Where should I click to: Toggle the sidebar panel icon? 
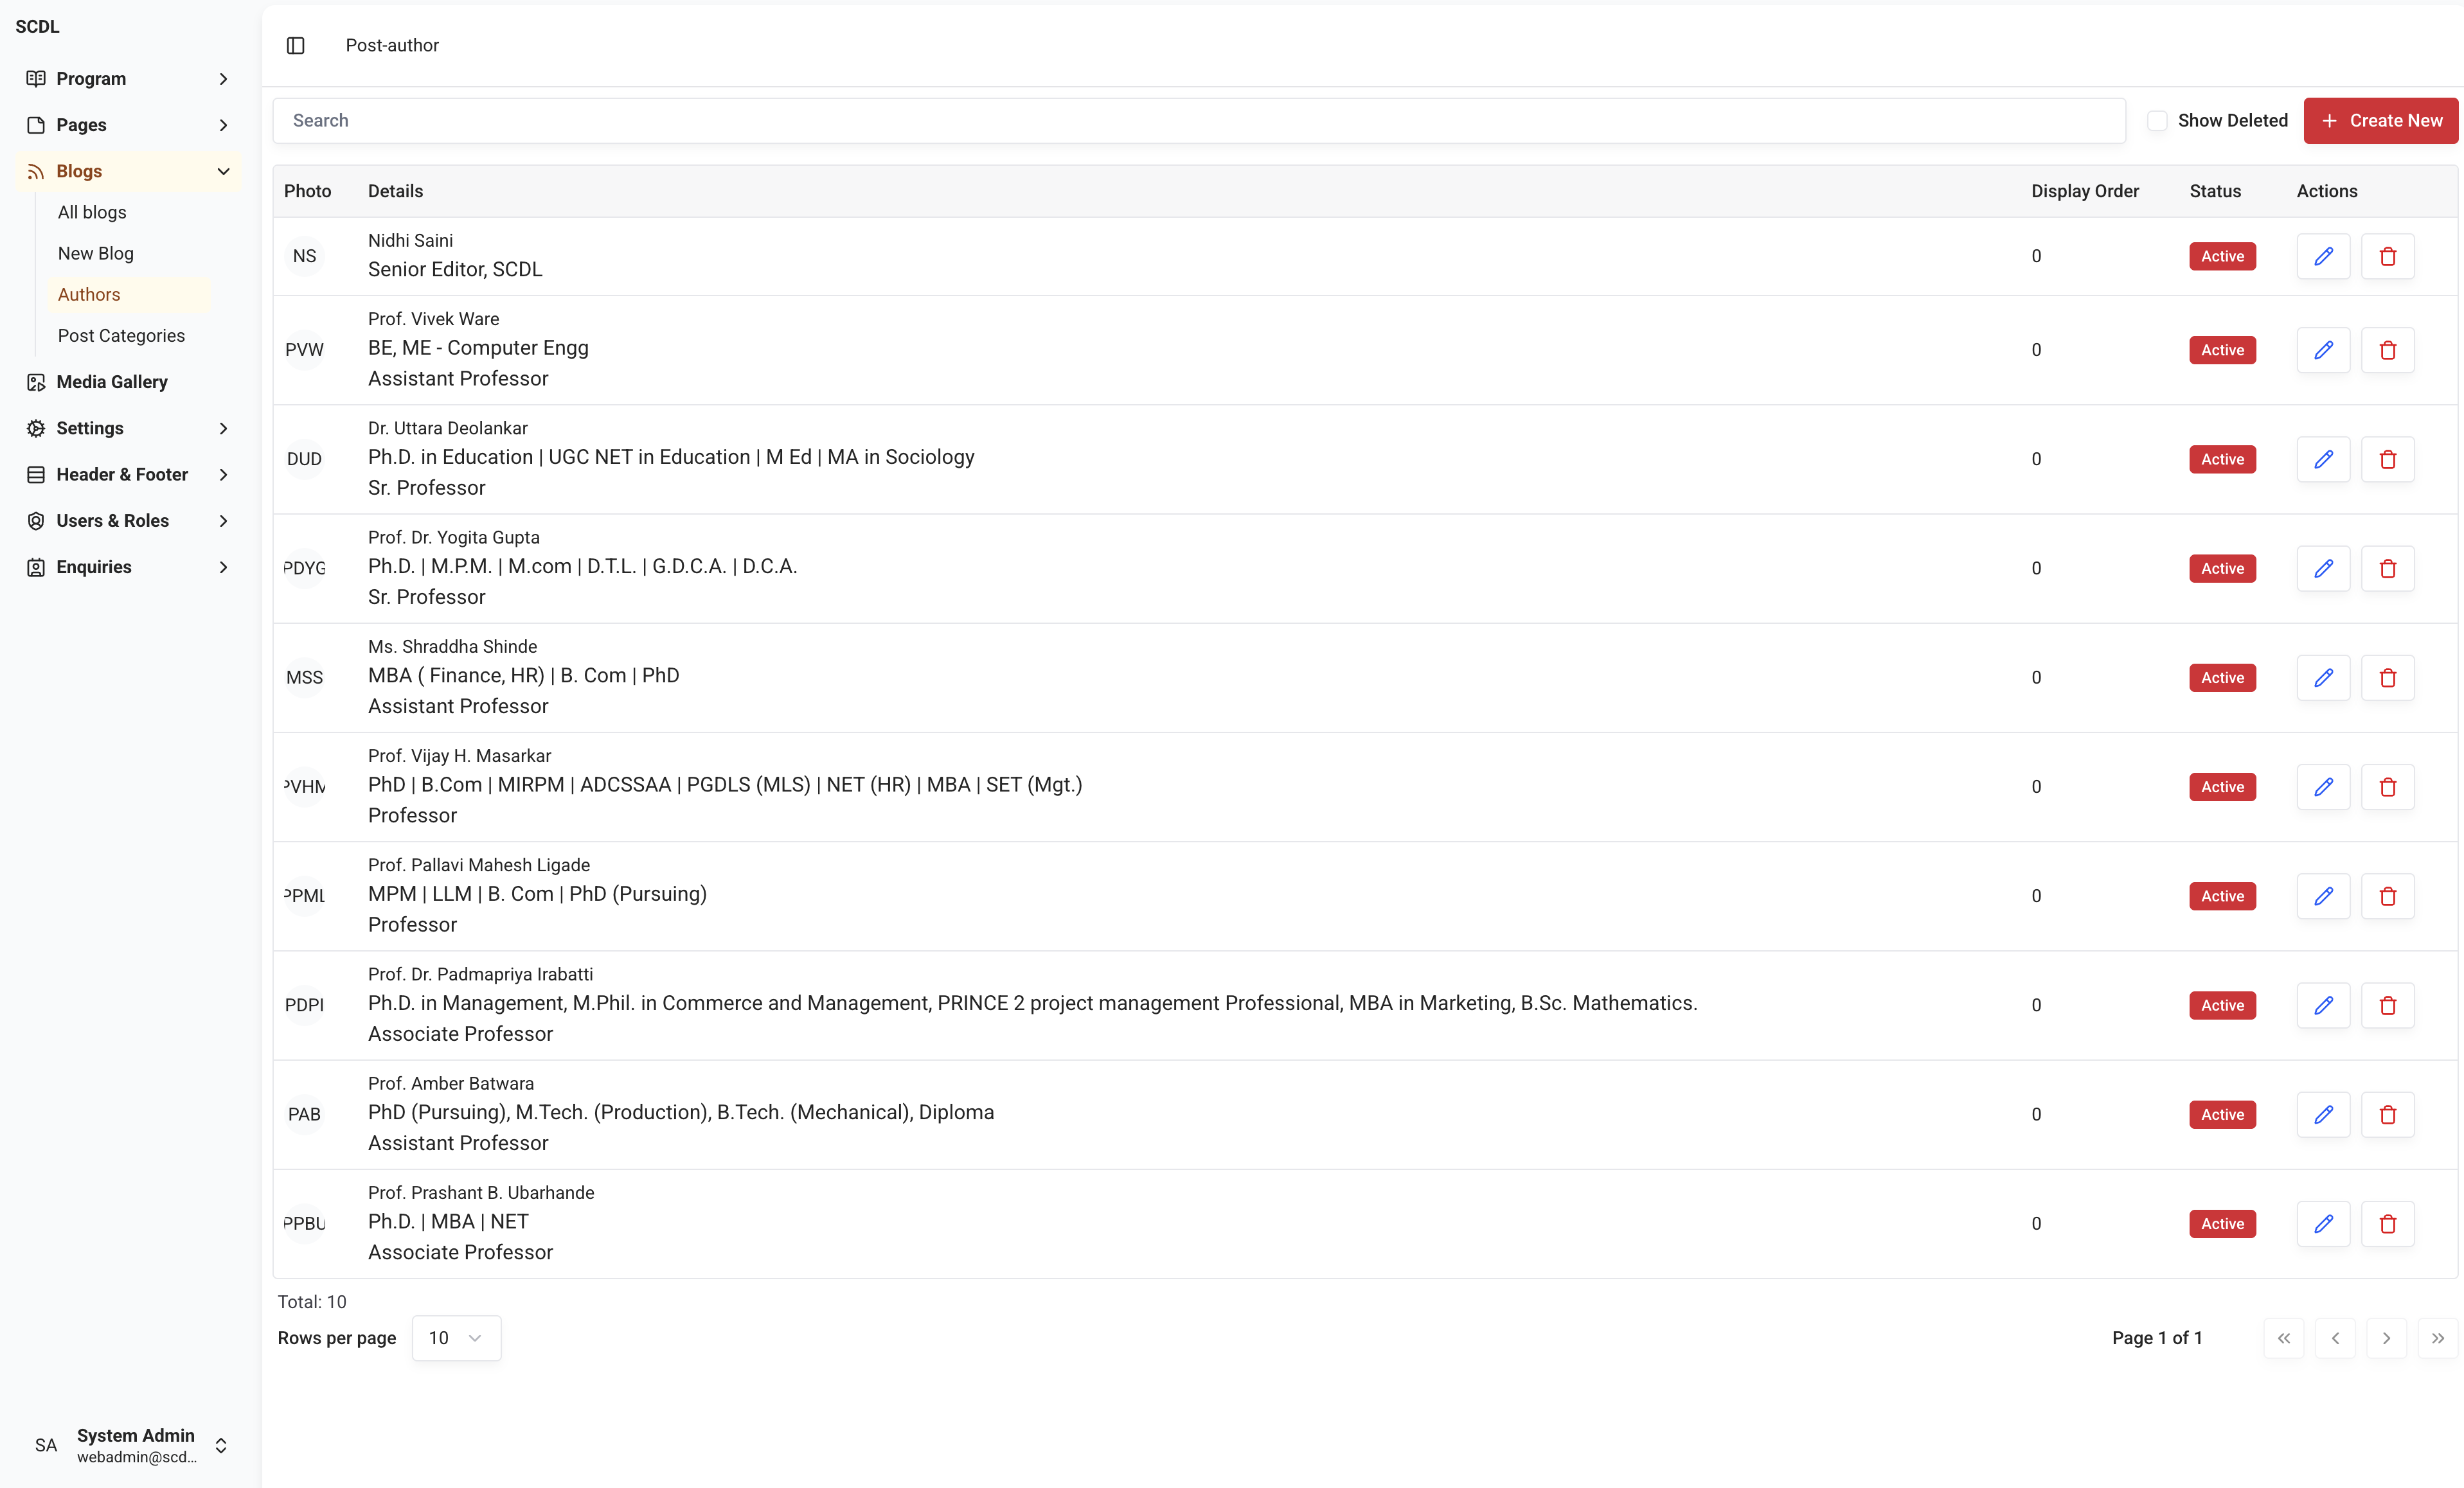pyautogui.click(x=295, y=45)
